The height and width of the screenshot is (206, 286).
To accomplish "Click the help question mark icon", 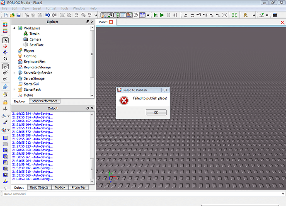I will (x=136, y=15).
